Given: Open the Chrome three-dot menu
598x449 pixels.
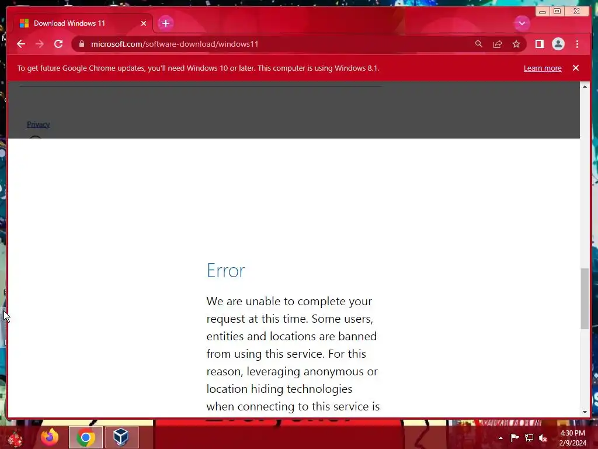Looking at the screenshot, I should 577,44.
